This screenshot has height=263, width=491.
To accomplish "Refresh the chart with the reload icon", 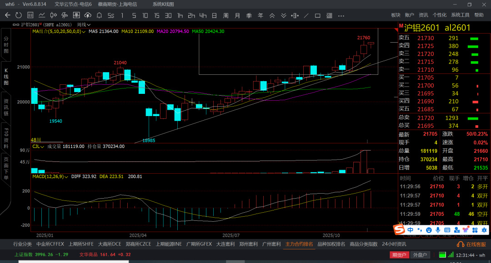I will [x=19, y=15].
